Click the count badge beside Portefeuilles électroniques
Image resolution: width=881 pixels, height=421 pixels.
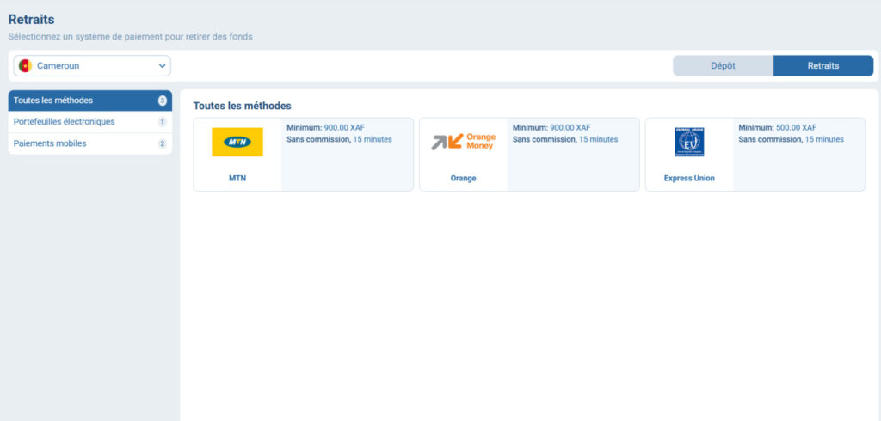point(163,122)
